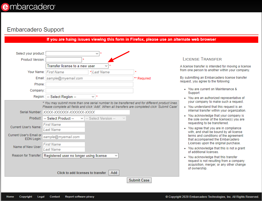Focus the required Email input field
Image resolution: width=262 pixels, height=201 pixels.
pos(89,78)
